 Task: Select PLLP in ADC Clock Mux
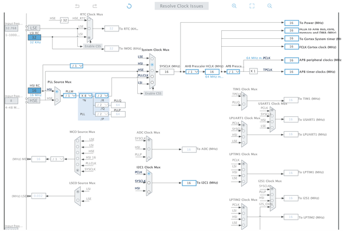tap(149, 158)
